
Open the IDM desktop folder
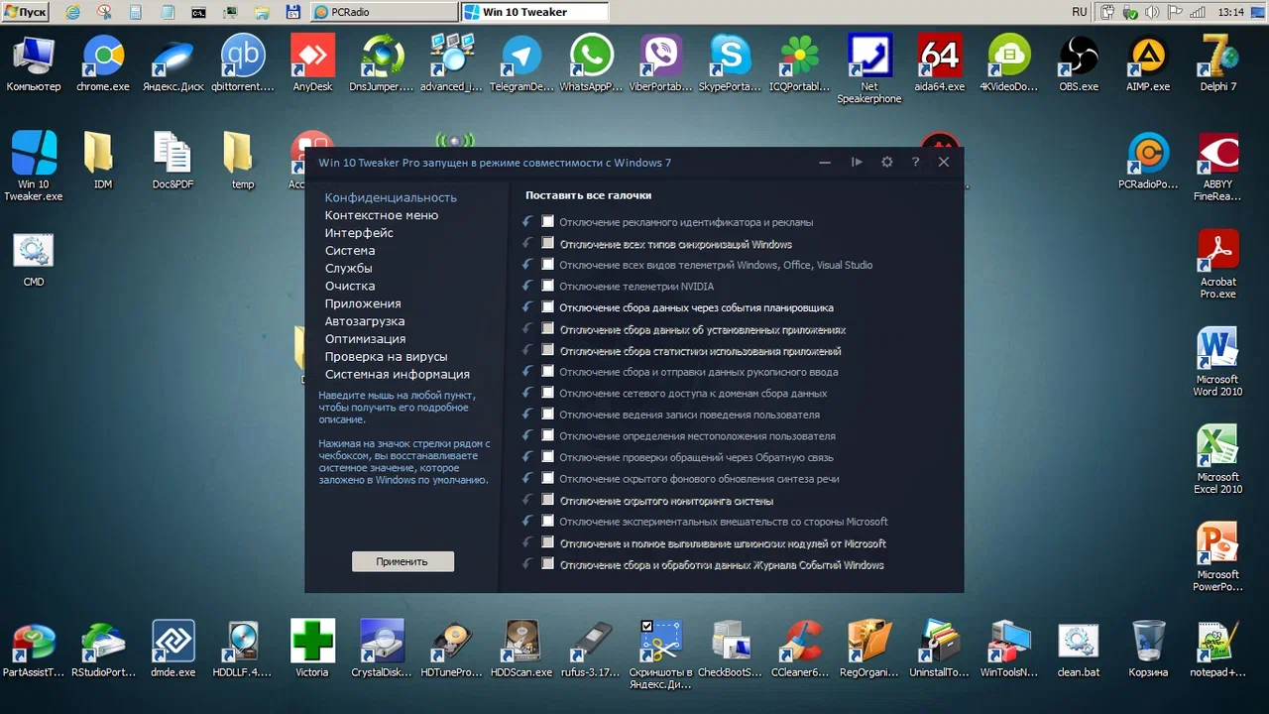click(103, 161)
